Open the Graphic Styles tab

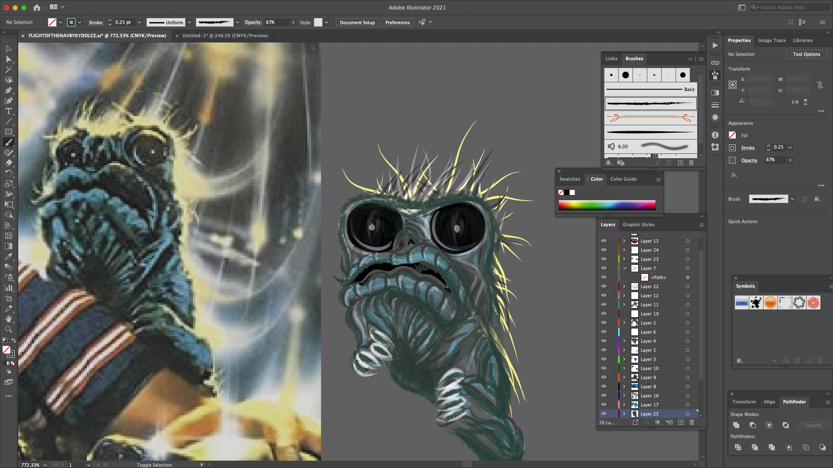tap(639, 224)
